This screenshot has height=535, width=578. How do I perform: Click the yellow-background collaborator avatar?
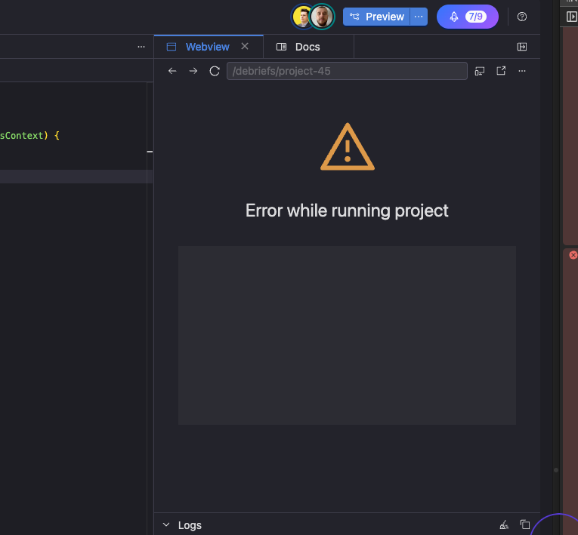point(301,17)
